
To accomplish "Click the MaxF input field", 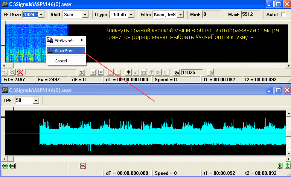I will coord(250,14).
